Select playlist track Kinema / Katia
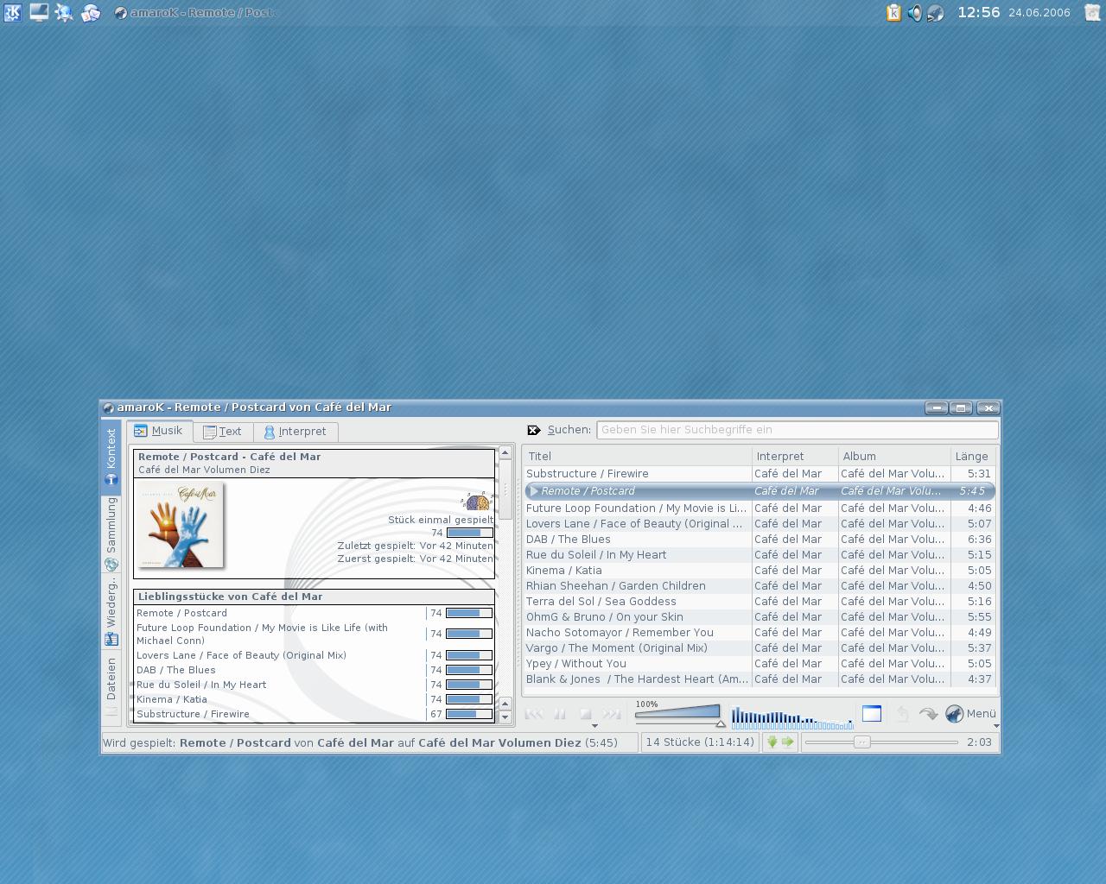1106x884 pixels. point(760,571)
